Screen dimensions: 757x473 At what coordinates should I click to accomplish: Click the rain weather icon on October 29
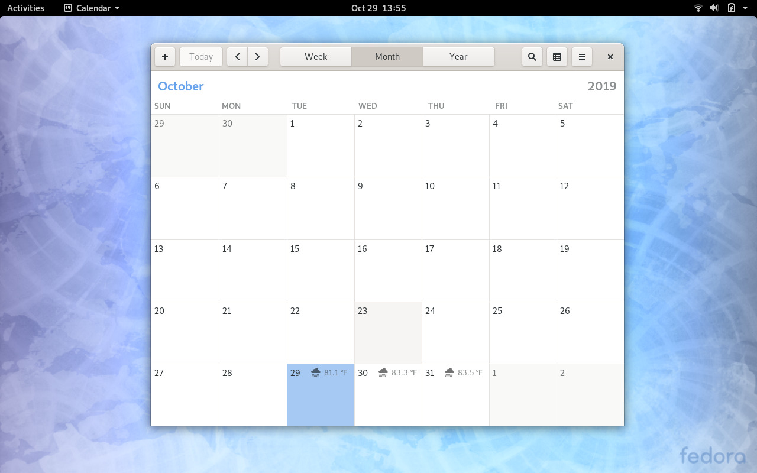pyautogui.click(x=315, y=372)
